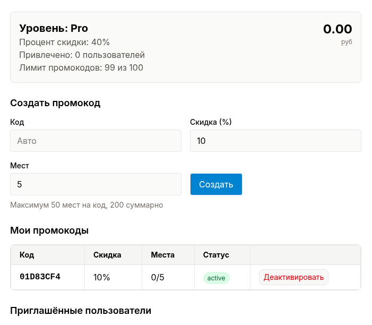Focus the Скидка (%) input field
Image resolution: width=372 pixels, height=325 pixels.
pyautogui.click(x=275, y=141)
